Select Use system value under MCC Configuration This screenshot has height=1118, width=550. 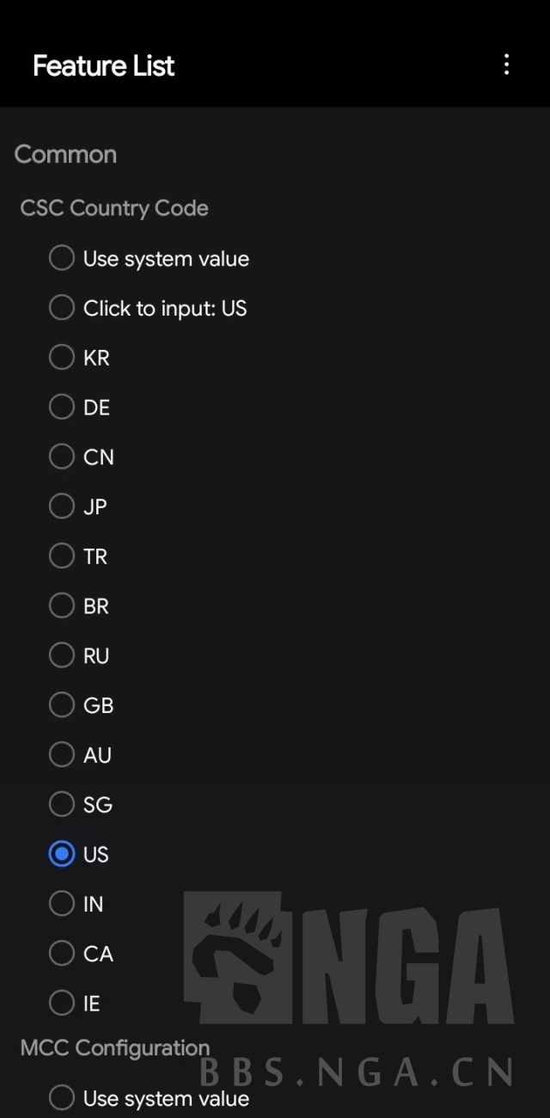click(x=62, y=1097)
